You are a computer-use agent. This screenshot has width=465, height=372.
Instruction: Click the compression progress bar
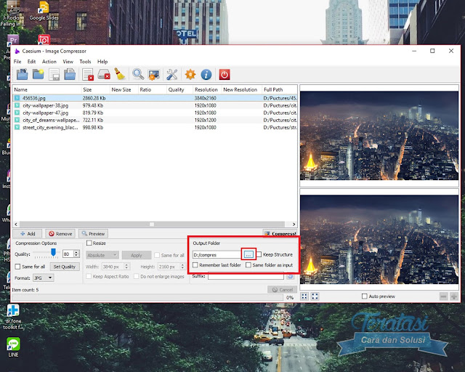click(147, 297)
